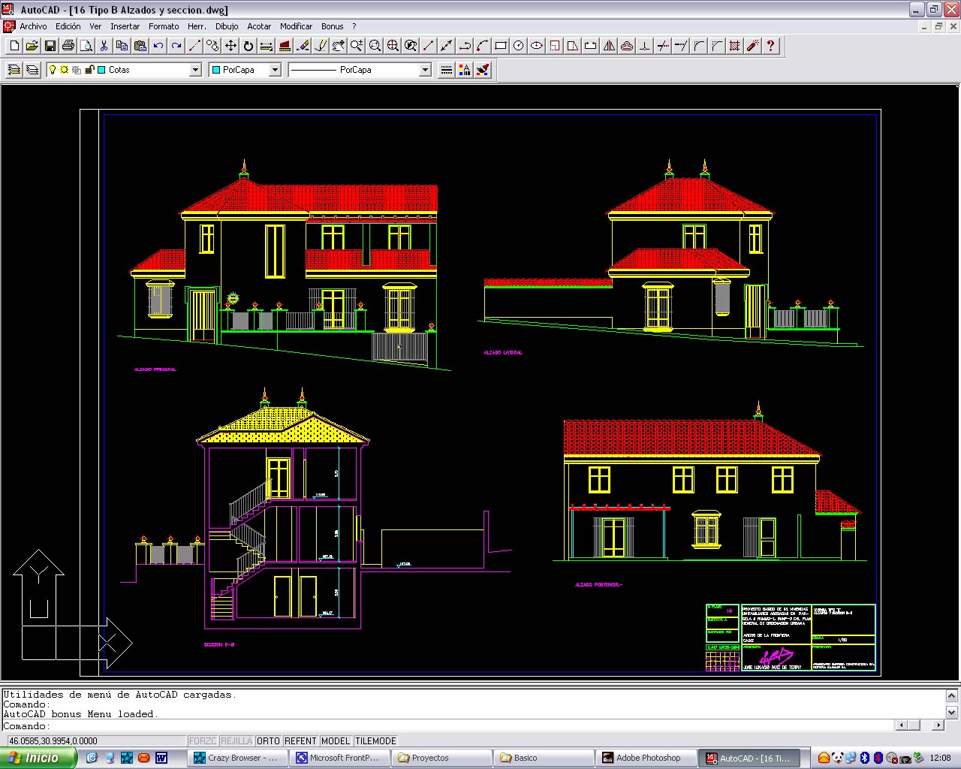Image resolution: width=961 pixels, height=769 pixels.
Task: Expand the PorCapa linetype dropdown
Action: [x=425, y=70]
